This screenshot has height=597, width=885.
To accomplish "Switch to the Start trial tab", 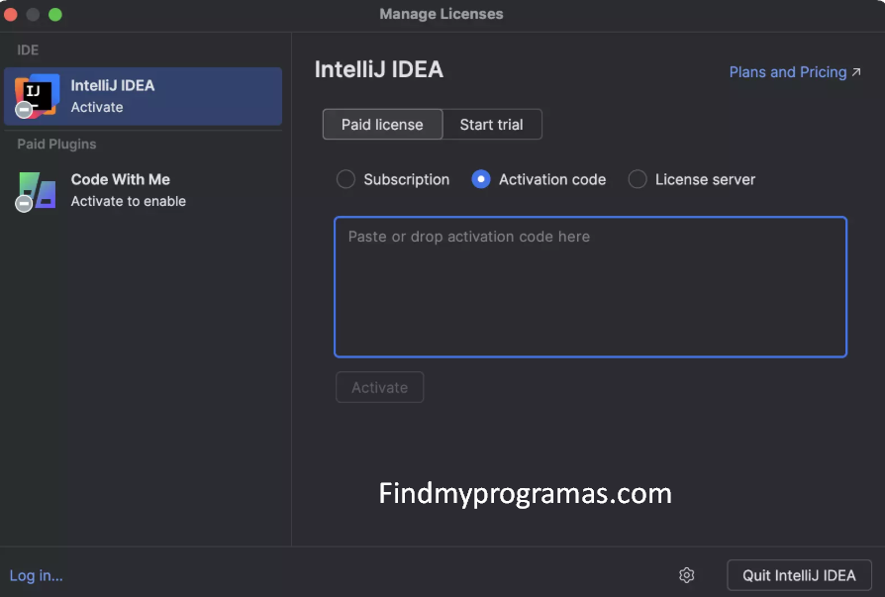I will point(492,124).
